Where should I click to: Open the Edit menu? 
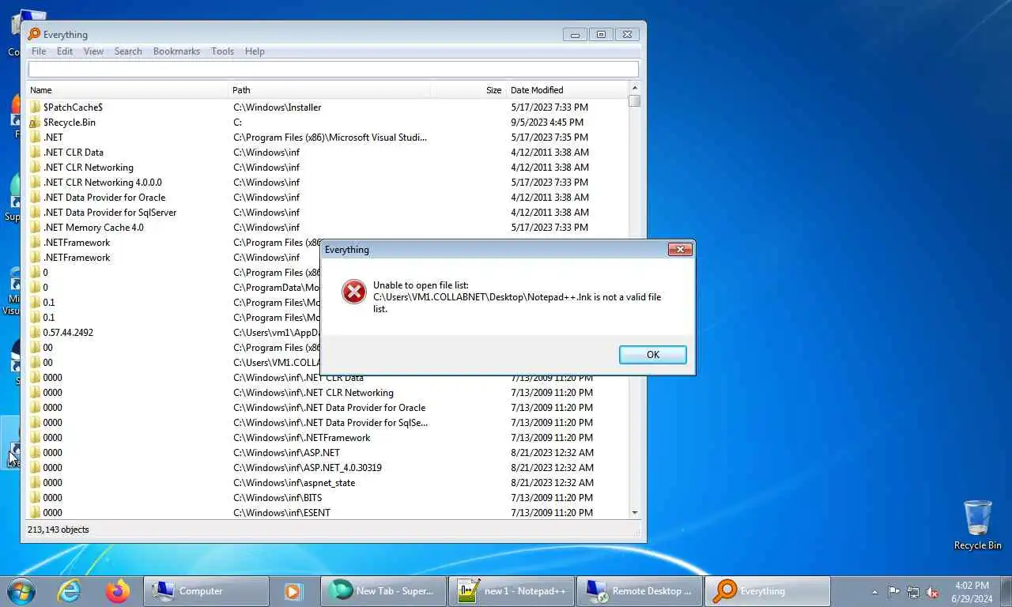(x=65, y=51)
